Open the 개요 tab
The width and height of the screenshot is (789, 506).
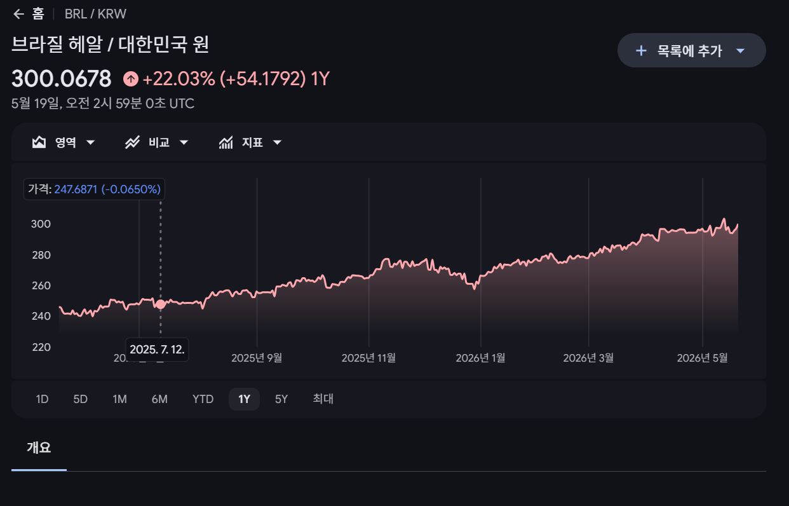coord(39,448)
